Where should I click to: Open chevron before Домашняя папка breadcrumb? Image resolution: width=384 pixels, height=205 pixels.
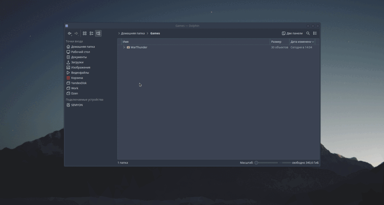(119, 33)
